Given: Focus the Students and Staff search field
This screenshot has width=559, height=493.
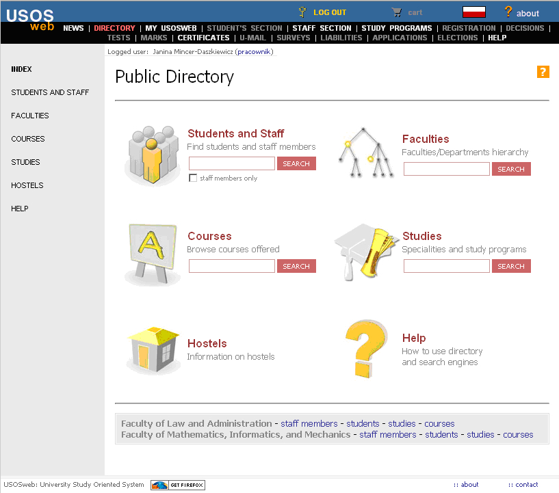Looking at the screenshot, I should 232,163.
